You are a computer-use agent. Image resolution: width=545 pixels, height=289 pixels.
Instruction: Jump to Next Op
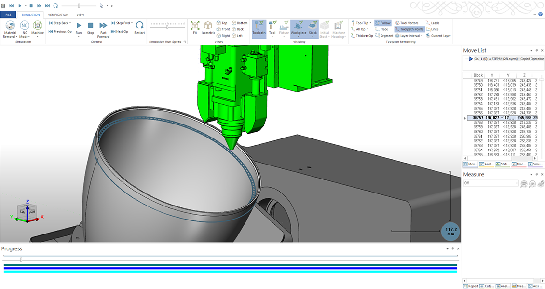(120, 32)
